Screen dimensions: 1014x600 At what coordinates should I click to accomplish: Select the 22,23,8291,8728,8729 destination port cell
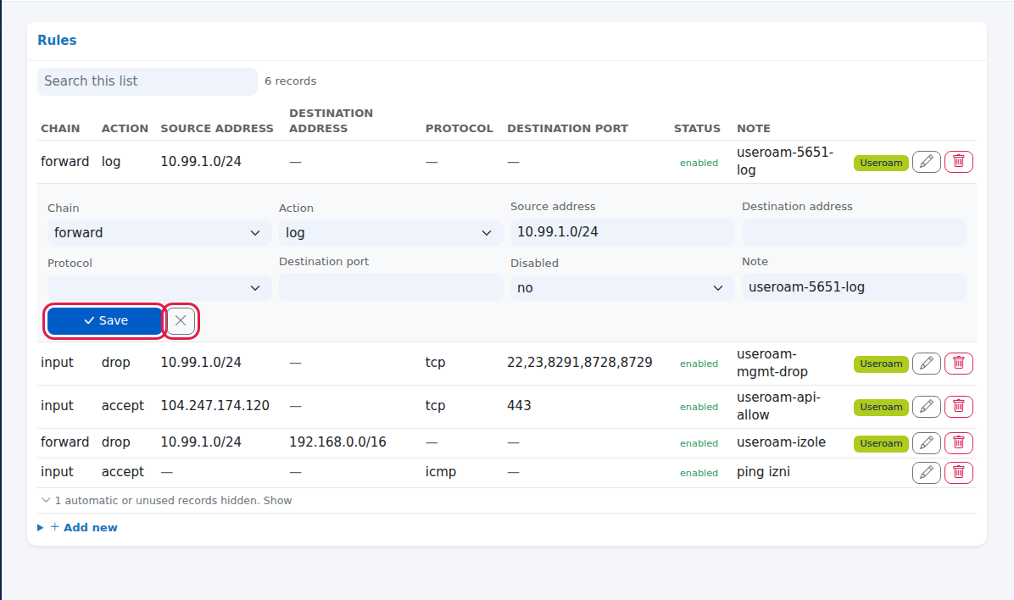[579, 362]
